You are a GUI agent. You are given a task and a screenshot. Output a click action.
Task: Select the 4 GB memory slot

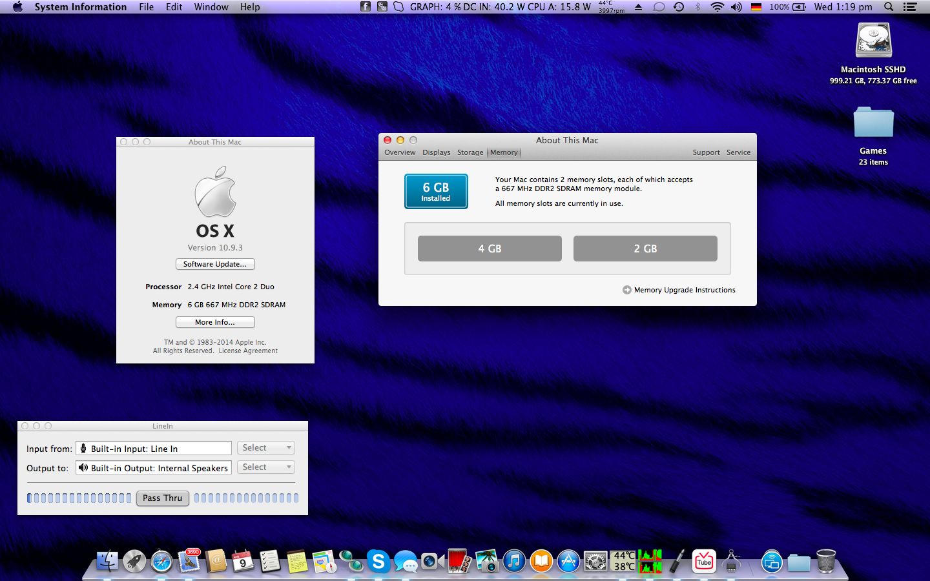(490, 249)
